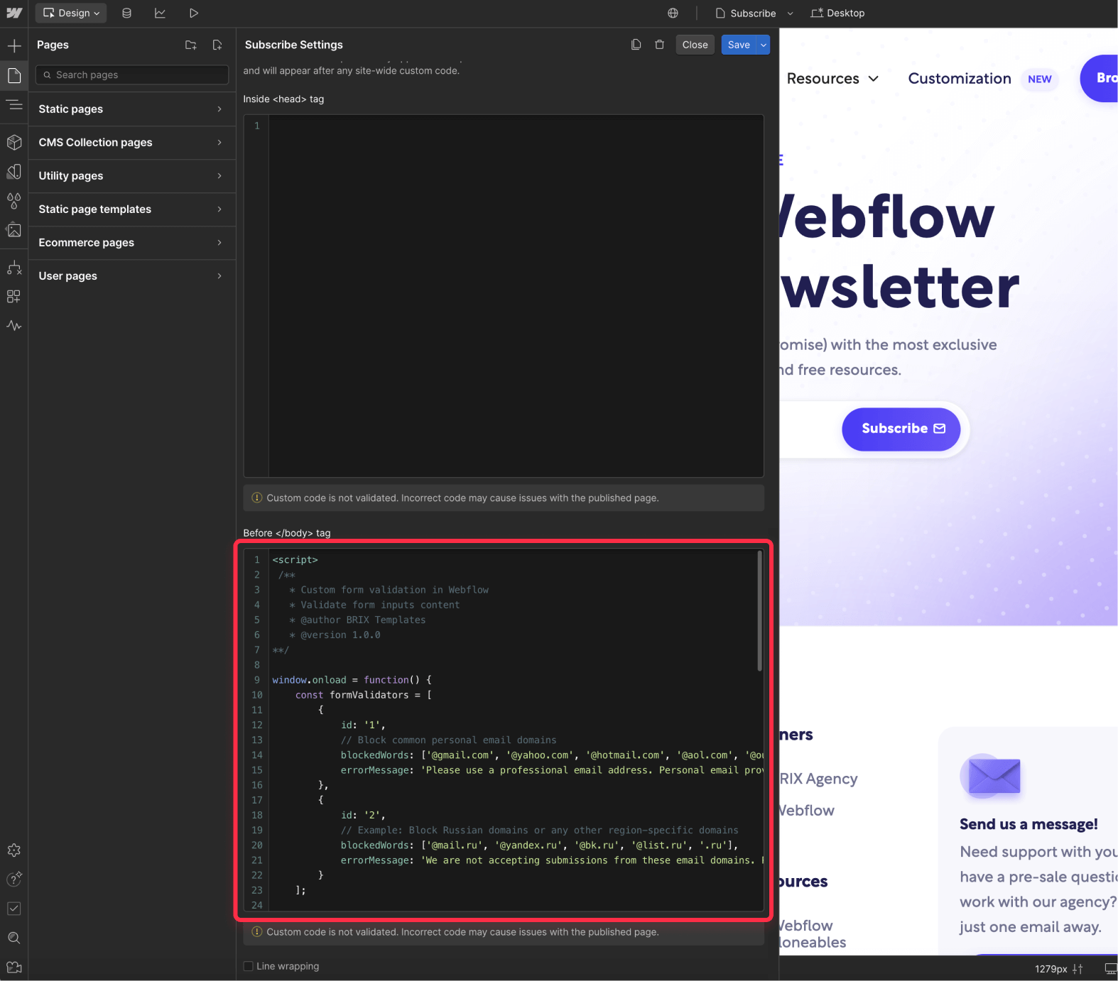This screenshot has height=981, width=1118.
Task: Duplicate the Subscribe page with copy icon
Action: (x=636, y=45)
